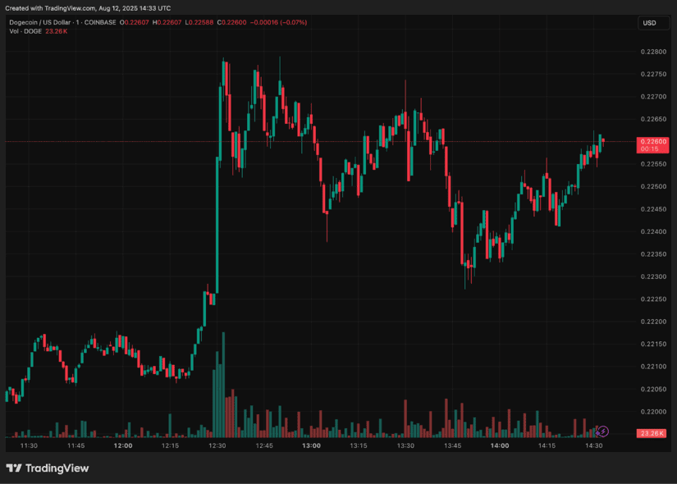Click the 0.22700 price axis label
The width and height of the screenshot is (677, 484).
pyautogui.click(x=653, y=97)
